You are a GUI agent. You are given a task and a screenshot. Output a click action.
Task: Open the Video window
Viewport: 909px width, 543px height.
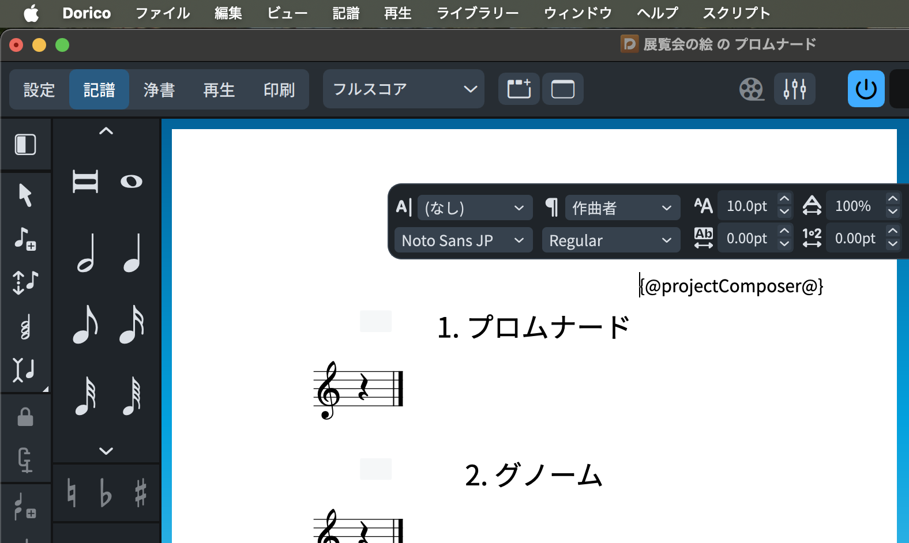pos(751,89)
